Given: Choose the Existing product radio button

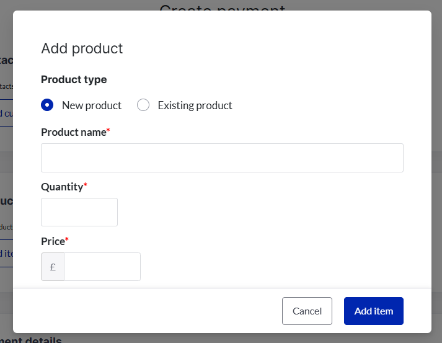Looking at the screenshot, I should pyautogui.click(x=143, y=105).
